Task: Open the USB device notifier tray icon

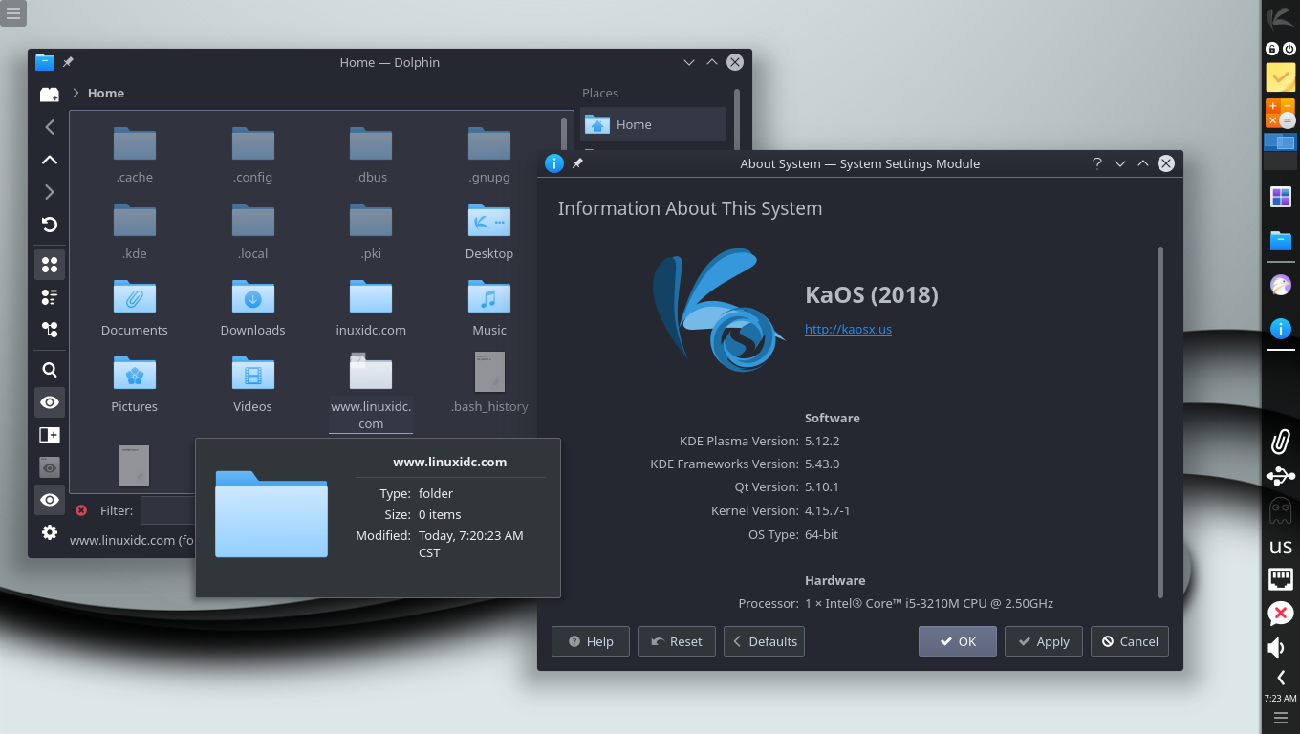Action: point(1281,476)
